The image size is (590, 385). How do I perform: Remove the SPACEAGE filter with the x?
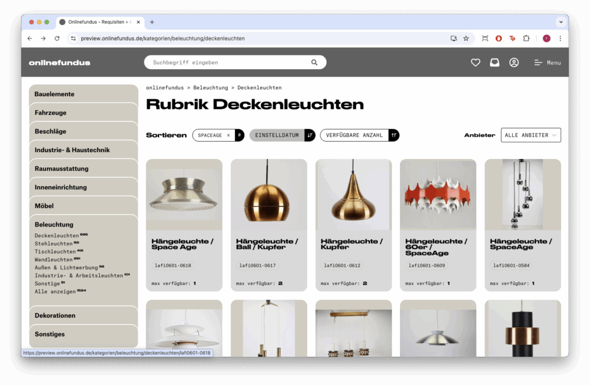click(x=228, y=135)
